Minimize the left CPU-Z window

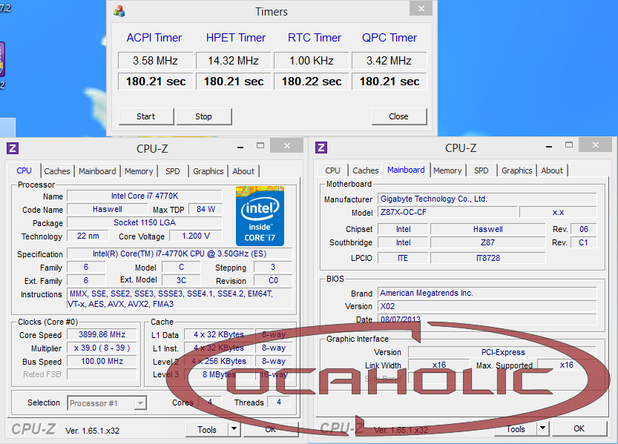tap(240, 147)
